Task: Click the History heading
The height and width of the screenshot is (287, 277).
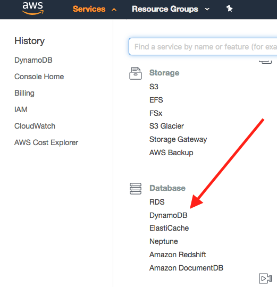Action: tap(29, 41)
